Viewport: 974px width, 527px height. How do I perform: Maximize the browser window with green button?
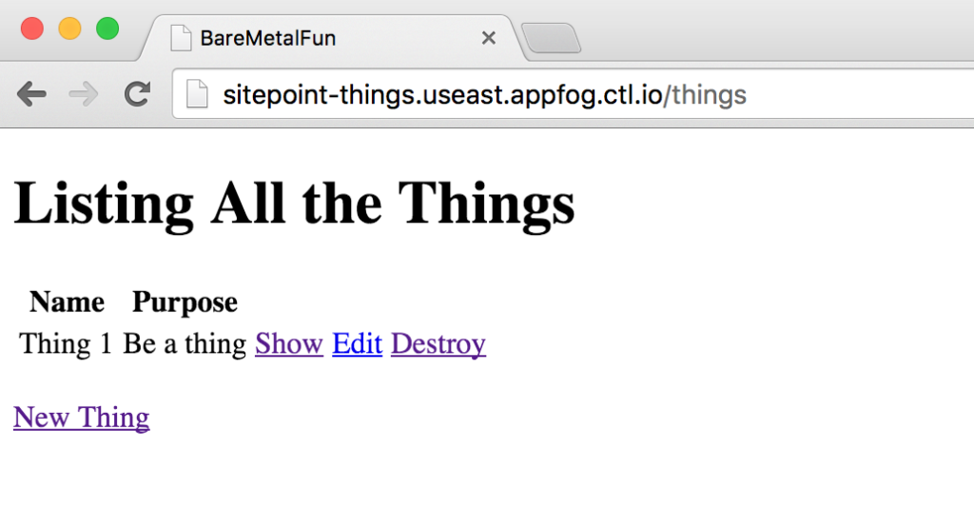pyautogui.click(x=107, y=29)
